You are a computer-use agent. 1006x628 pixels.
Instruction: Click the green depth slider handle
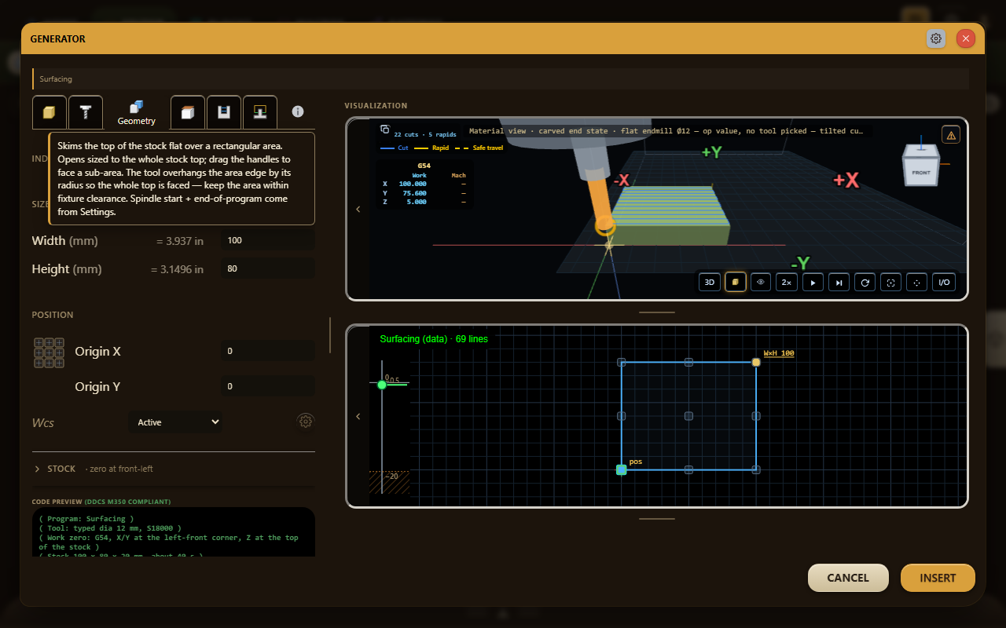click(382, 385)
